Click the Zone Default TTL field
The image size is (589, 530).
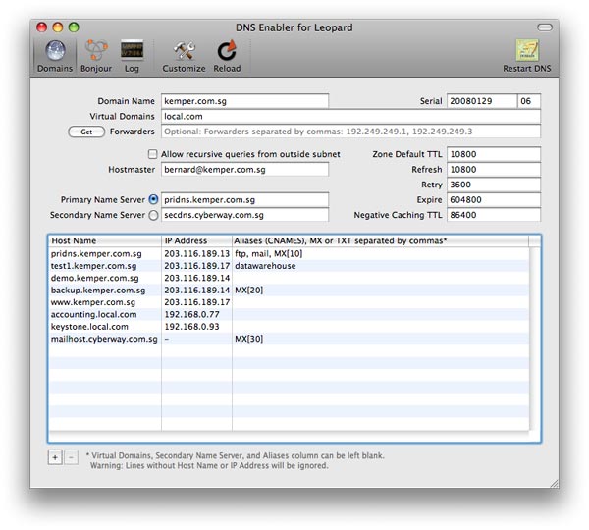tap(493, 154)
